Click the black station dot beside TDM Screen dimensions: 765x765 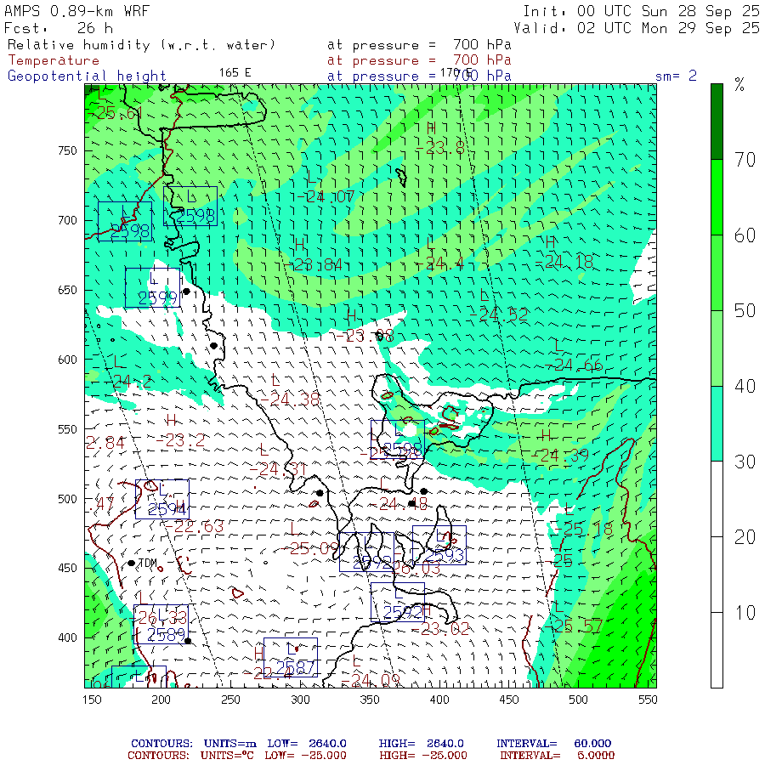tap(131, 563)
